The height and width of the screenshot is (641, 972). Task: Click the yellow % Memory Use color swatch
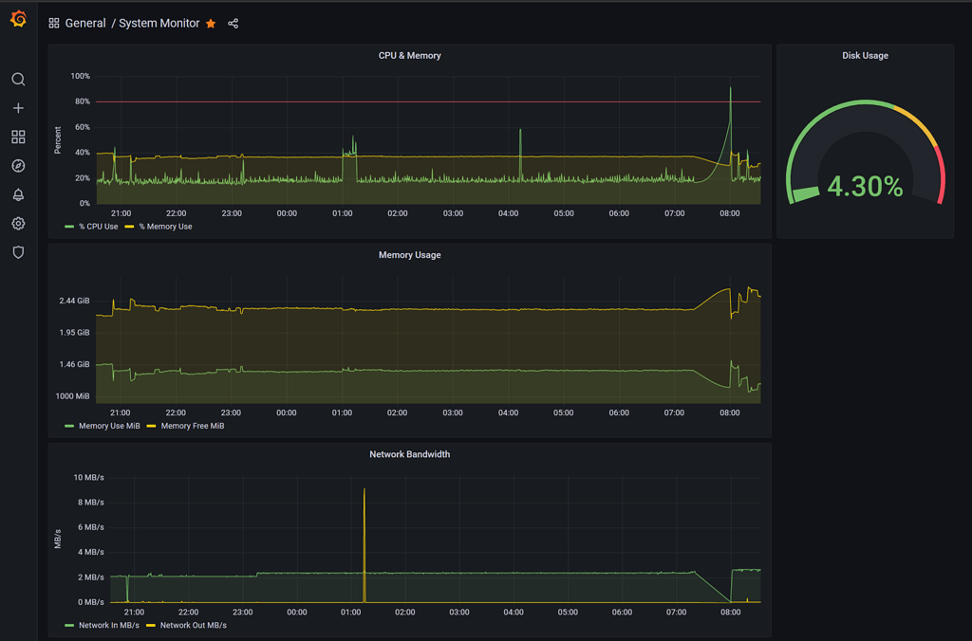[x=129, y=227]
